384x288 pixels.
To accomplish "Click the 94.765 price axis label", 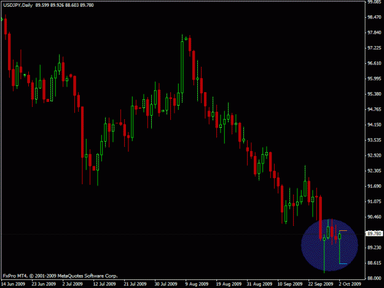I will 374,109.
